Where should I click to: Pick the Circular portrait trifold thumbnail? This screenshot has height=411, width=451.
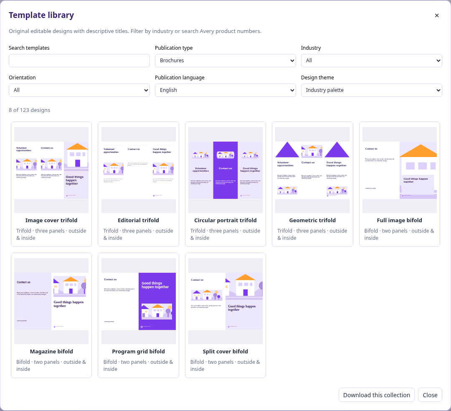pos(225,170)
